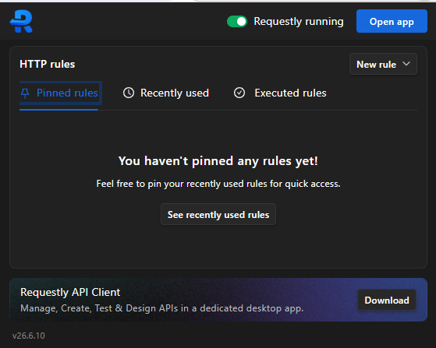Click the "You haven't pinned any rules yet!" message
The width and height of the screenshot is (436, 348).
point(218,161)
